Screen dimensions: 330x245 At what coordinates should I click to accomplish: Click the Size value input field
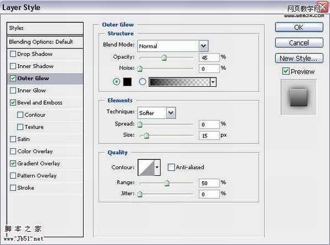click(x=209, y=135)
